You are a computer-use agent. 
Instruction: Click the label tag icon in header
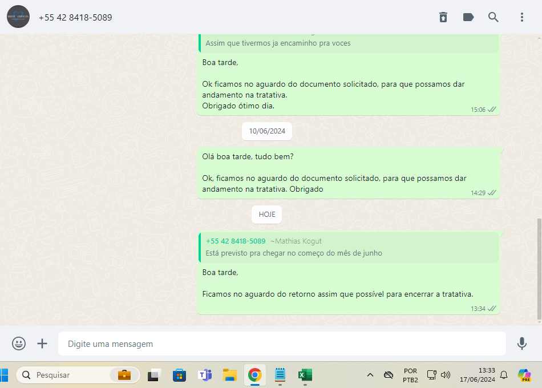(x=468, y=17)
